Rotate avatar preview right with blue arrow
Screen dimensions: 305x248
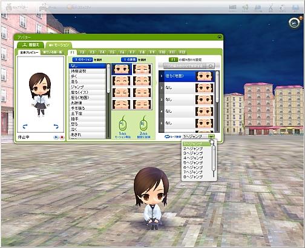(56, 127)
